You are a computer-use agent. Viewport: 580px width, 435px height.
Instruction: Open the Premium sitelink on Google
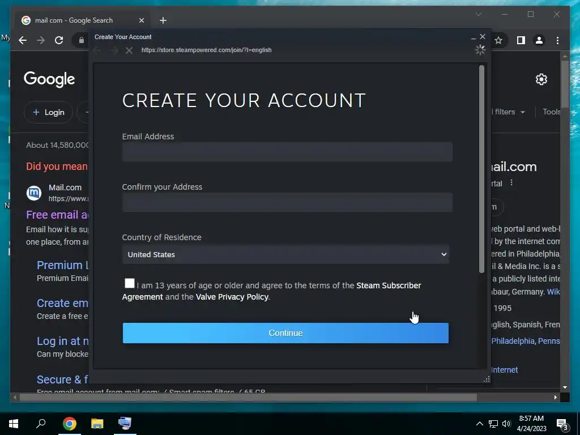(x=62, y=265)
